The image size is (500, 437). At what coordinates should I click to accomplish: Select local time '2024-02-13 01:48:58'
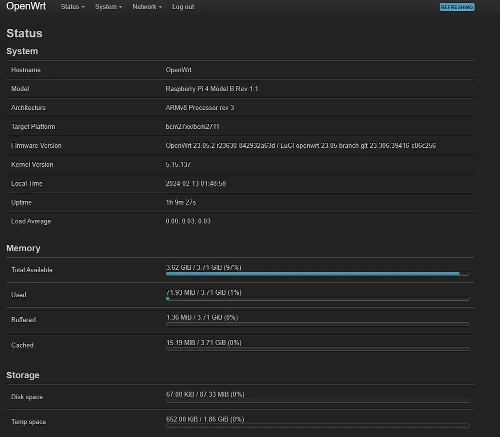(x=195, y=183)
